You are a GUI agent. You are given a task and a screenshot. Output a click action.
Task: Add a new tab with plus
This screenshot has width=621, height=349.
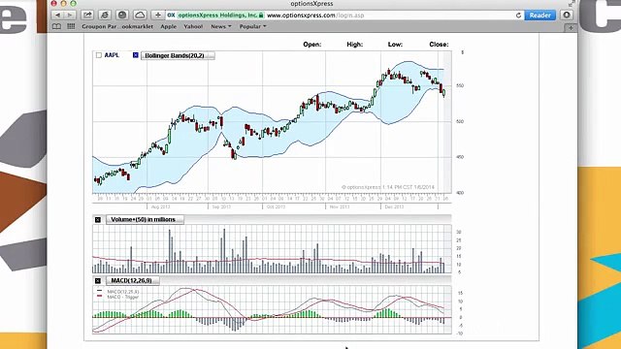click(x=571, y=28)
